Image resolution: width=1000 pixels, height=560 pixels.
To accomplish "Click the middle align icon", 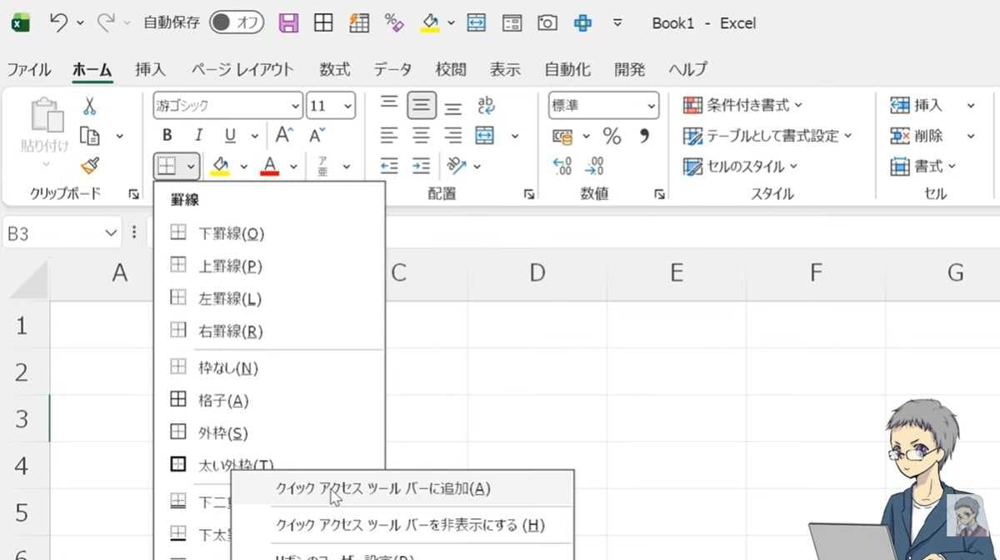I will point(422,105).
